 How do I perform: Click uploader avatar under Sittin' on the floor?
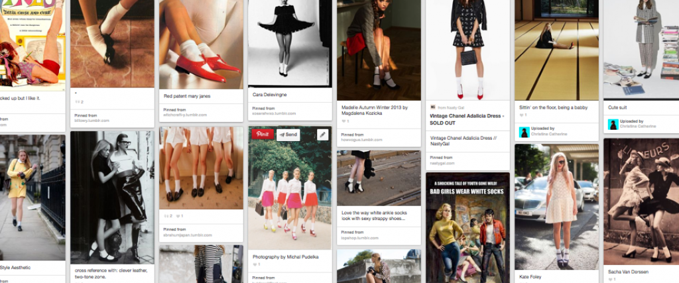[x=524, y=132]
